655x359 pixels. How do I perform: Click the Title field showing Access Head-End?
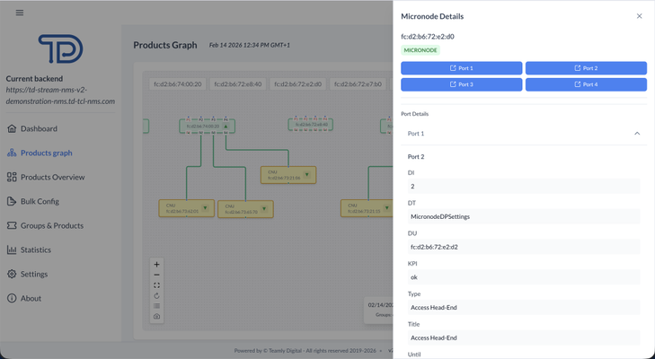click(x=523, y=338)
